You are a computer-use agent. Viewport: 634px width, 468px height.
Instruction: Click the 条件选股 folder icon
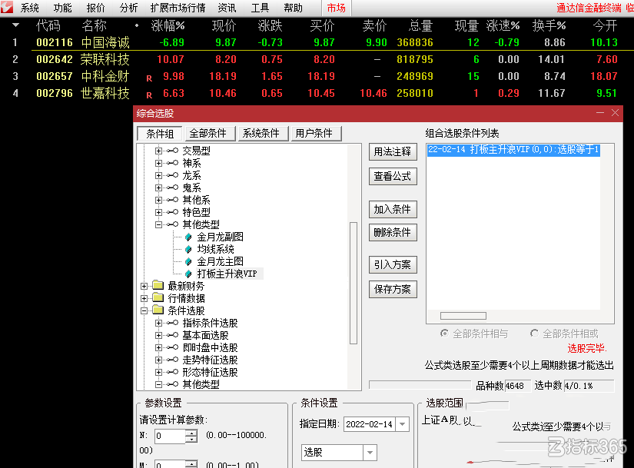(158, 310)
